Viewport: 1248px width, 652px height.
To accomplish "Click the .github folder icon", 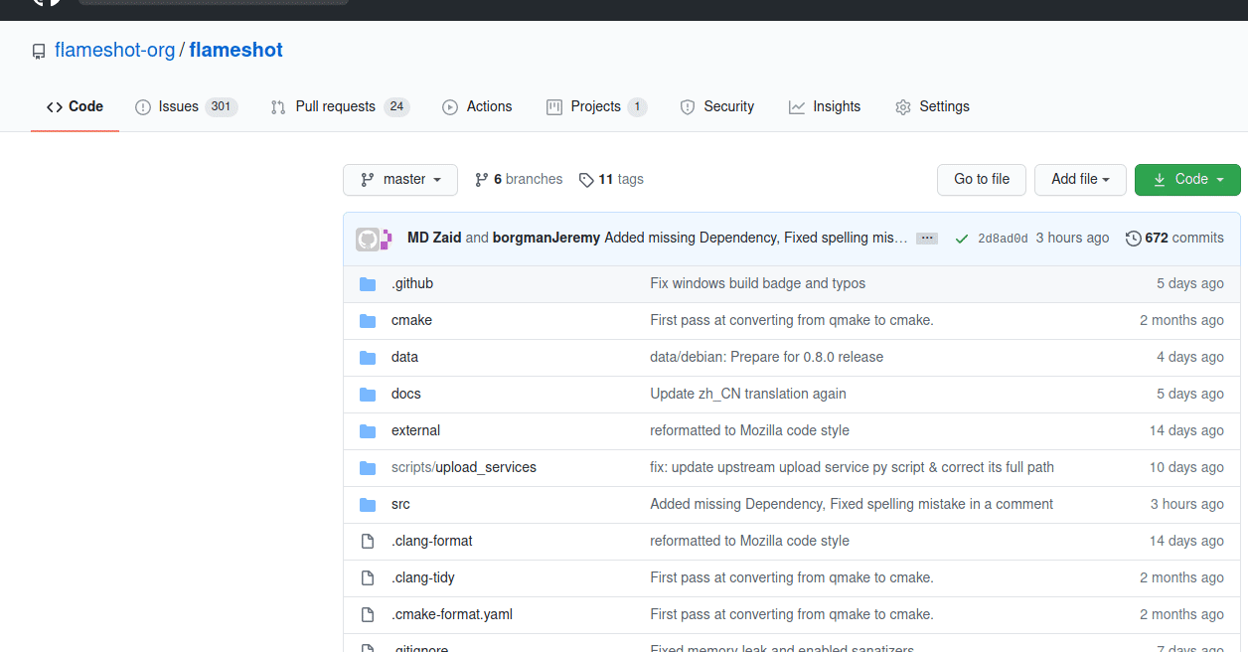I will [x=368, y=284].
